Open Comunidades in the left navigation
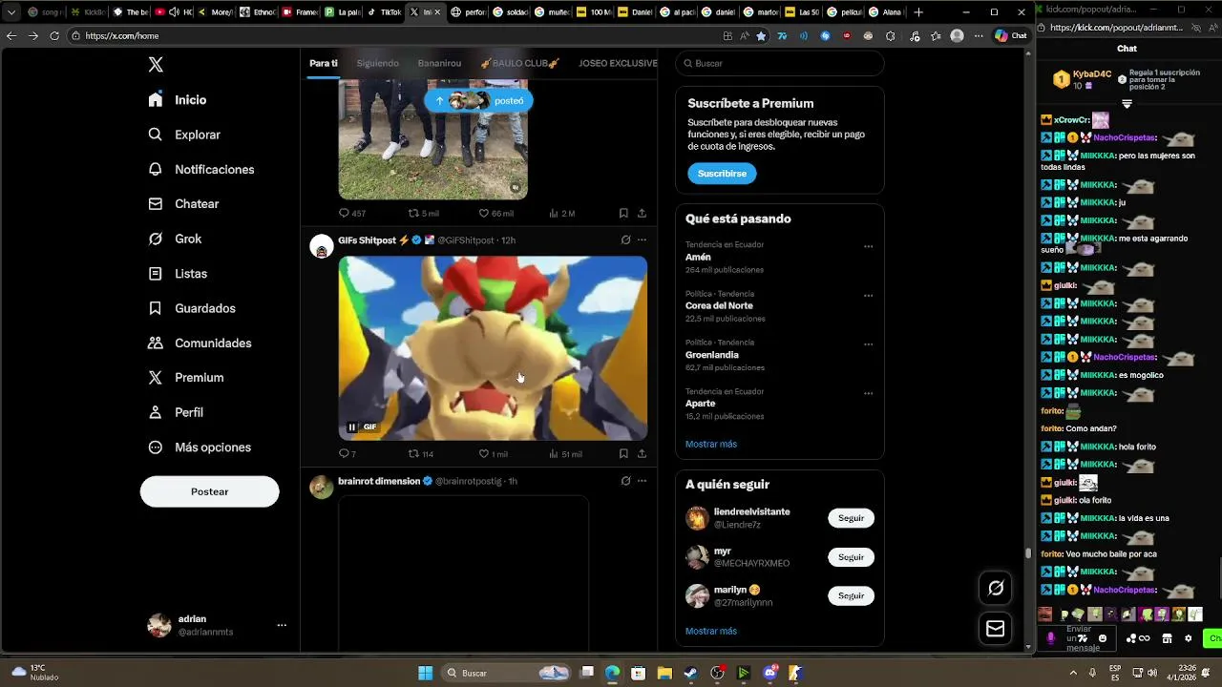 pos(200,343)
